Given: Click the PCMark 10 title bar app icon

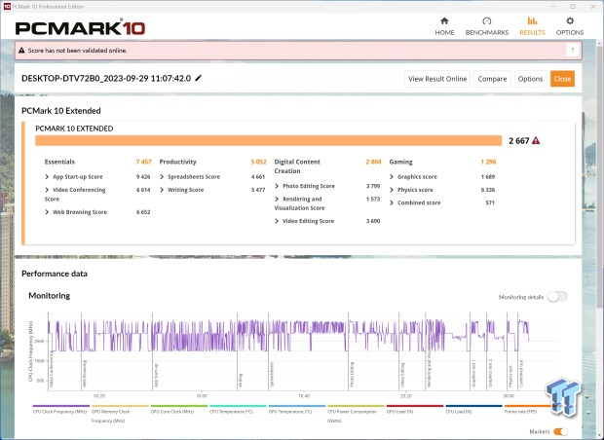Looking at the screenshot, I should pos(6,5).
